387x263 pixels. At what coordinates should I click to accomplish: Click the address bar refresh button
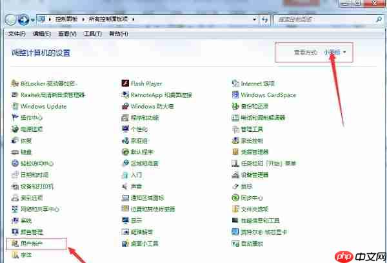coord(265,19)
